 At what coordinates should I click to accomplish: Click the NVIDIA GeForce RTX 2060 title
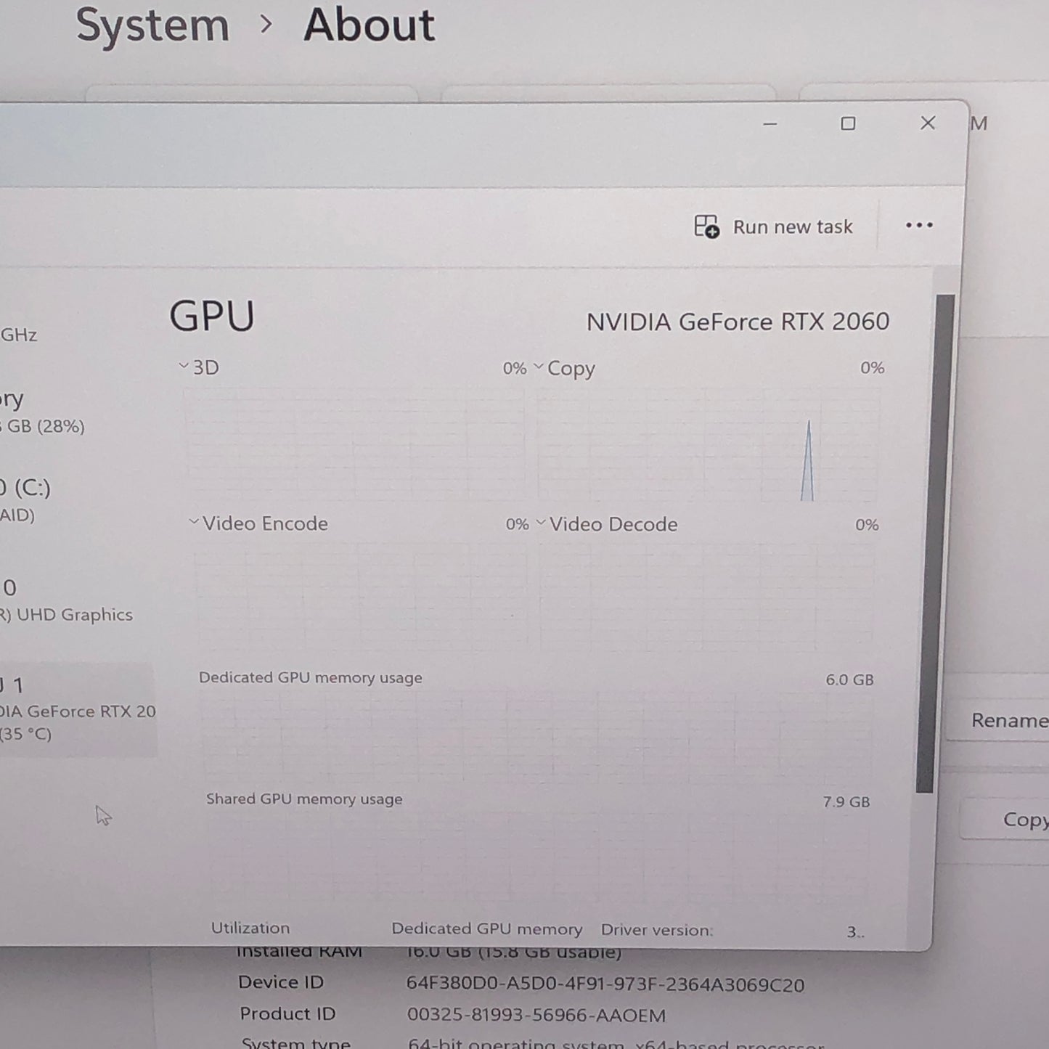coord(738,322)
